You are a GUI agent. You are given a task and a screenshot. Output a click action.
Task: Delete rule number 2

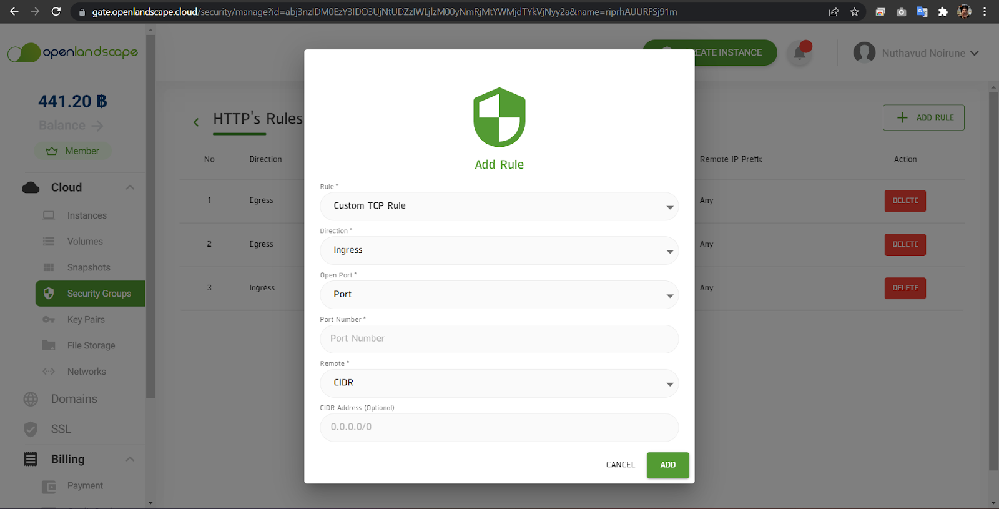(x=905, y=245)
